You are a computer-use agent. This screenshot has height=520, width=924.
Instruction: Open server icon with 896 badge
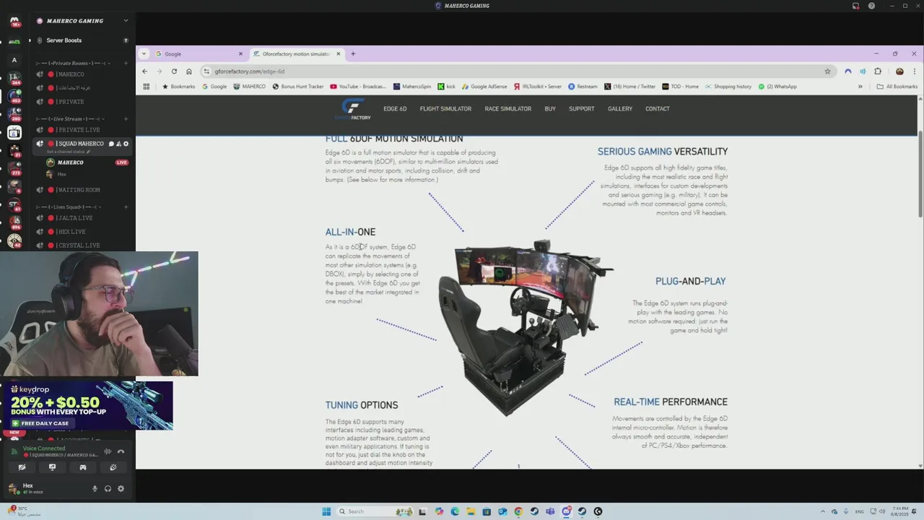(14, 222)
